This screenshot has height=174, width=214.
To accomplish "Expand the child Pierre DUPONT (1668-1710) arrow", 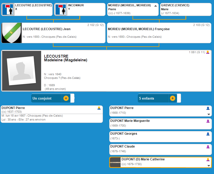I will point(209,114).
